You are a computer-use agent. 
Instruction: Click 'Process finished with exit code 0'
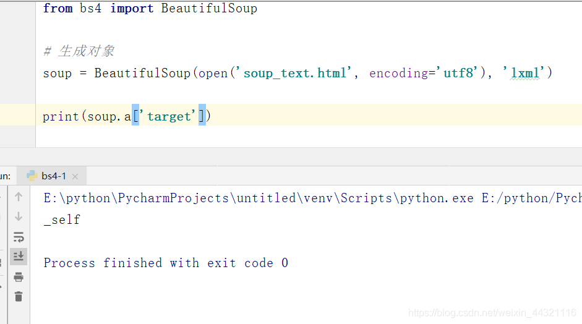click(166, 263)
